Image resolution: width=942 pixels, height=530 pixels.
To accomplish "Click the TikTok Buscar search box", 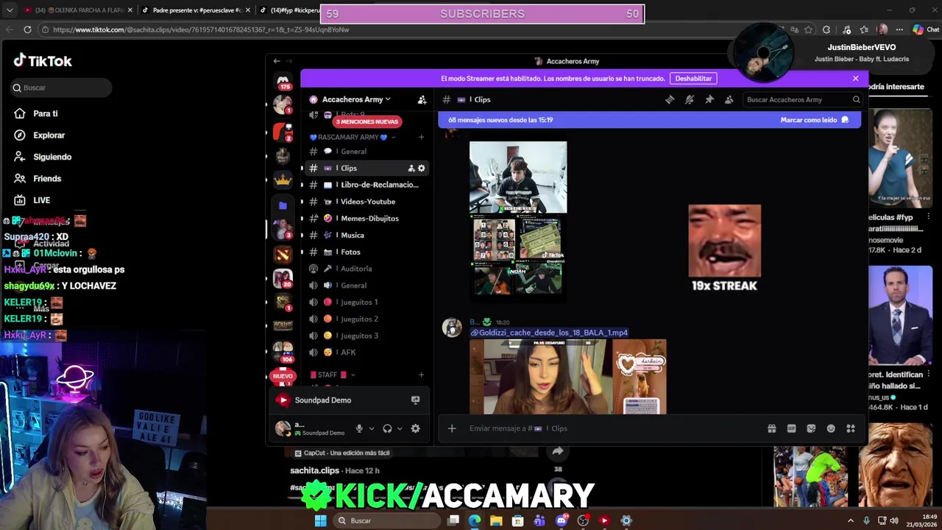I will tap(62, 88).
